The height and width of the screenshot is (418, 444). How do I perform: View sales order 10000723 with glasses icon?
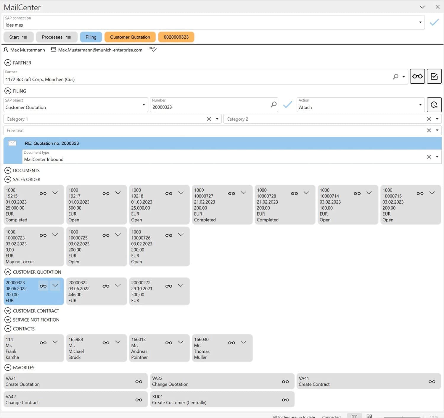43,235
